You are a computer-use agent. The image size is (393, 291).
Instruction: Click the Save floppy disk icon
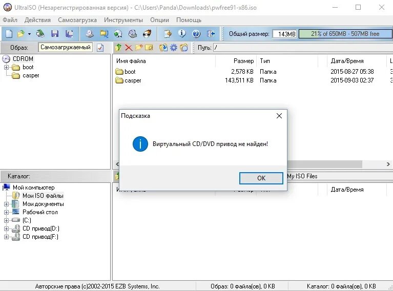pyautogui.click(x=55, y=34)
